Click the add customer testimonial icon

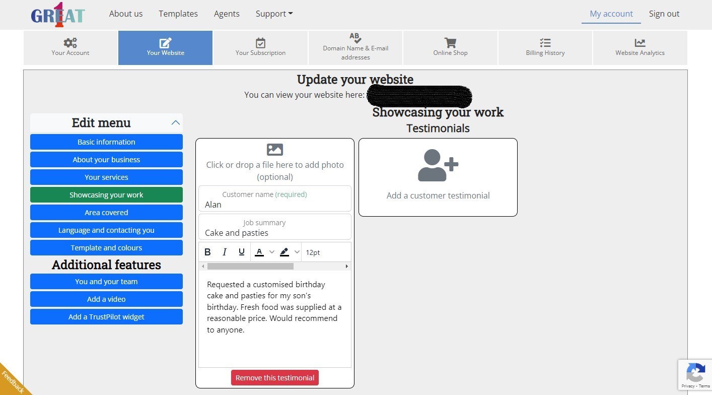[x=438, y=165]
